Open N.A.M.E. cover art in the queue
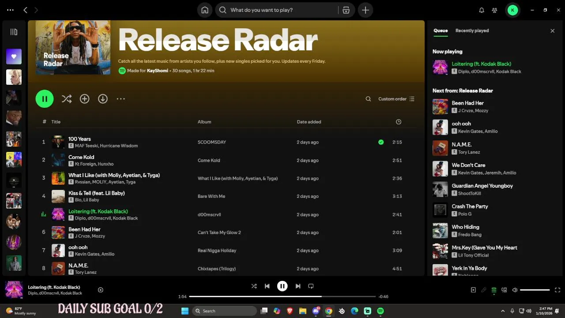This screenshot has height=318, width=565. pyautogui.click(x=440, y=148)
